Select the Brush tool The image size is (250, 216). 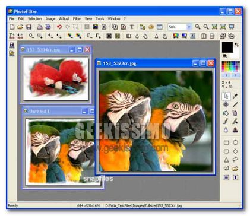click(x=226, y=121)
